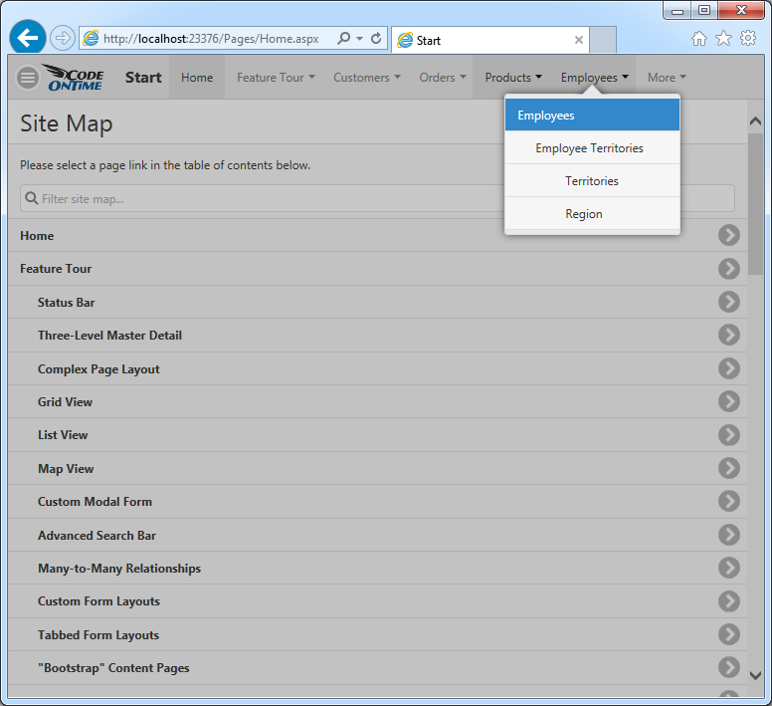772x706 pixels.
Task: Open favorites star icon
Action: click(723, 38)
